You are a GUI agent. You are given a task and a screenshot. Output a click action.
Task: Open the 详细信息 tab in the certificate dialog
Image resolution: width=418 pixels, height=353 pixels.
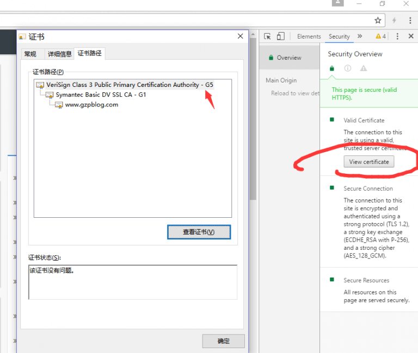[60, 54]
